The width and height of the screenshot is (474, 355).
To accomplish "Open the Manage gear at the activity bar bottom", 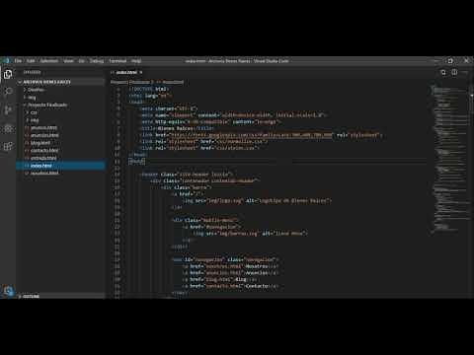I will [x=8, y=291].
